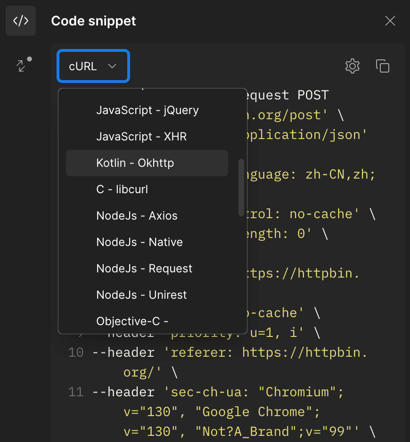The height and width of the screenshot is (442, 410).
Task: Switch snippet to NodeJs - Axios
Action: pos(137,216)
